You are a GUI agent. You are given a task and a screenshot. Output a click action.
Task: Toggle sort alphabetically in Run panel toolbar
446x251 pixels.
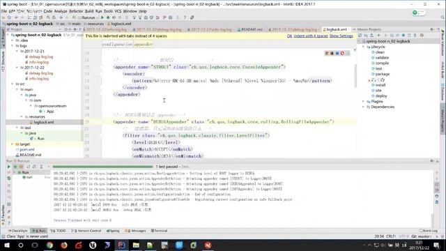click(28, 167)
